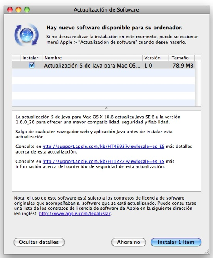Click the version 1.0 cell
This screenshot has height=258, width=213.
[148, 65]
